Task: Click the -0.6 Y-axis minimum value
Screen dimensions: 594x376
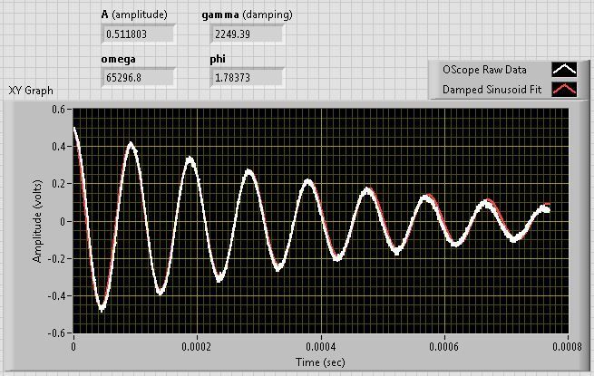Action: click(56, 333)
